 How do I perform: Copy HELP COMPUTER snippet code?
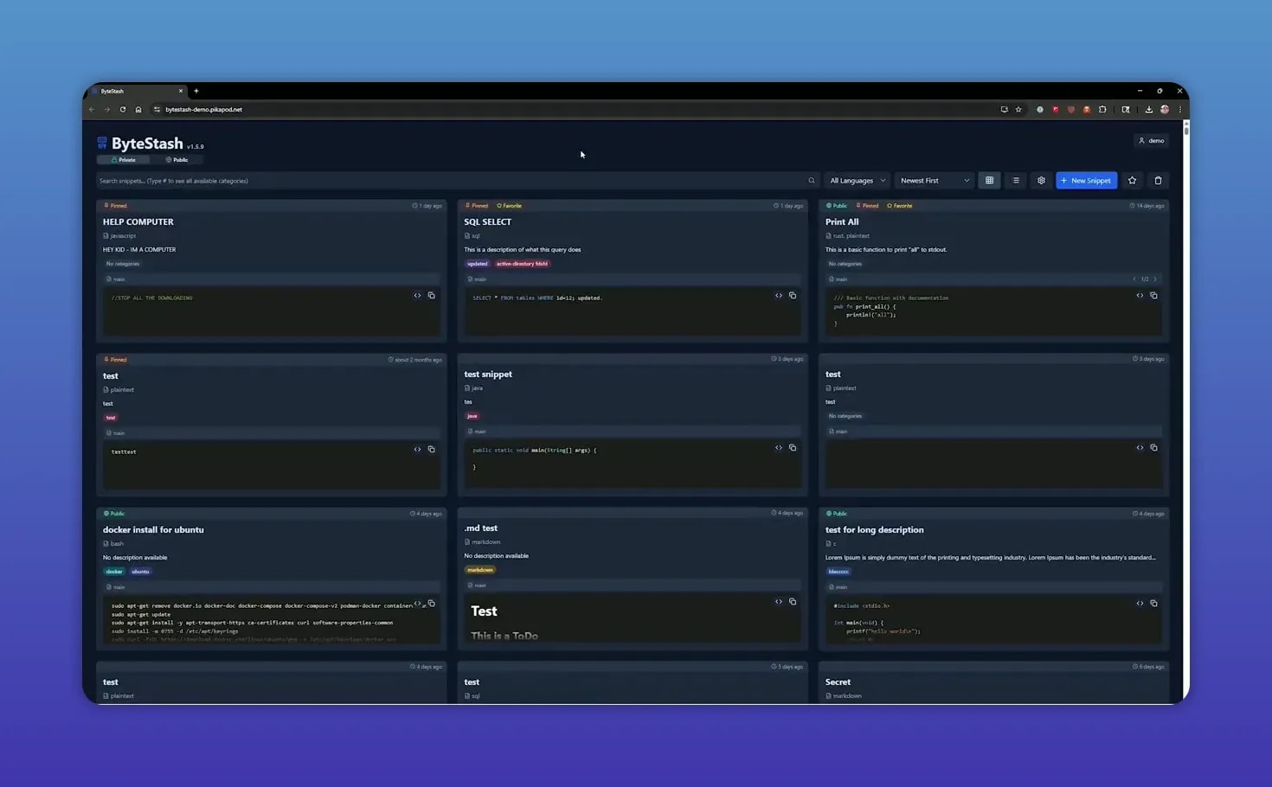(x=431, y=296)
